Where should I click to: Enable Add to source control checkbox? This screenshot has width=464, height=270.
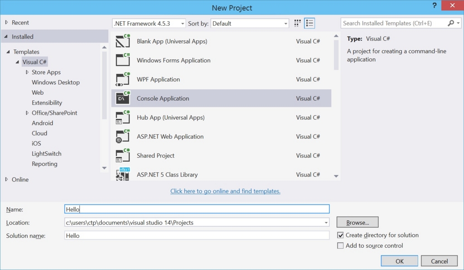pyautogui.click(x=340, y=246)
